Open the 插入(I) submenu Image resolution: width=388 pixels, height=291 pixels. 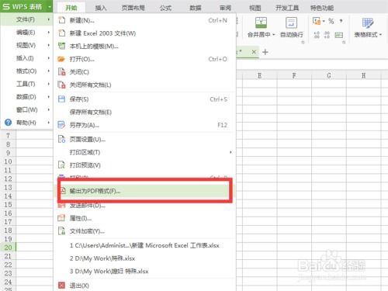point(26,58)
